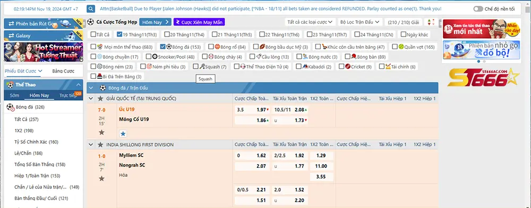Select 1X2 odds 11.00 for Nongrah SC
Image resolution: width=531 pixels, height=208 pixels.
[x=321, y=166]
